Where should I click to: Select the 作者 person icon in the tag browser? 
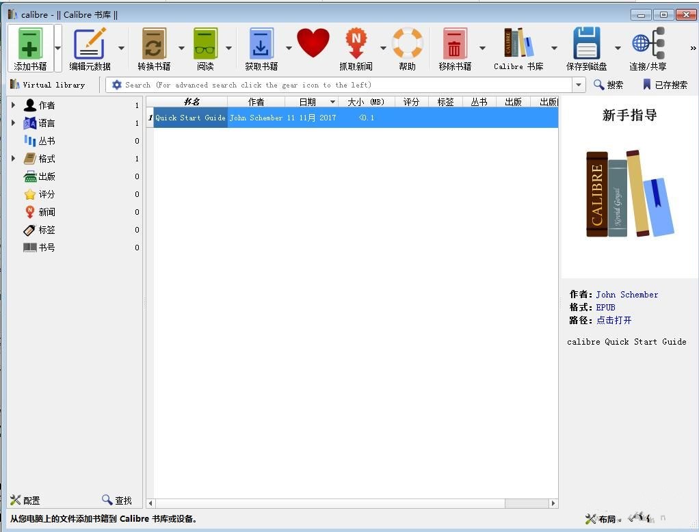(x=30, y=105)
